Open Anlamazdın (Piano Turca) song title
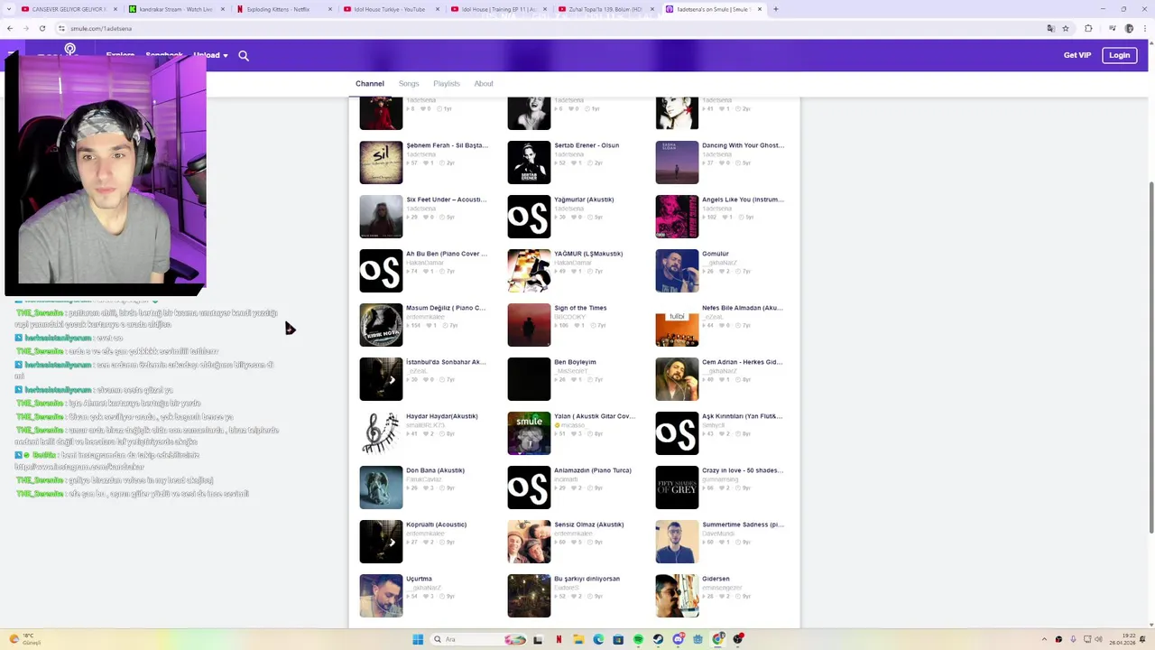Screen dimensions: 1155x650 [593, 470]
